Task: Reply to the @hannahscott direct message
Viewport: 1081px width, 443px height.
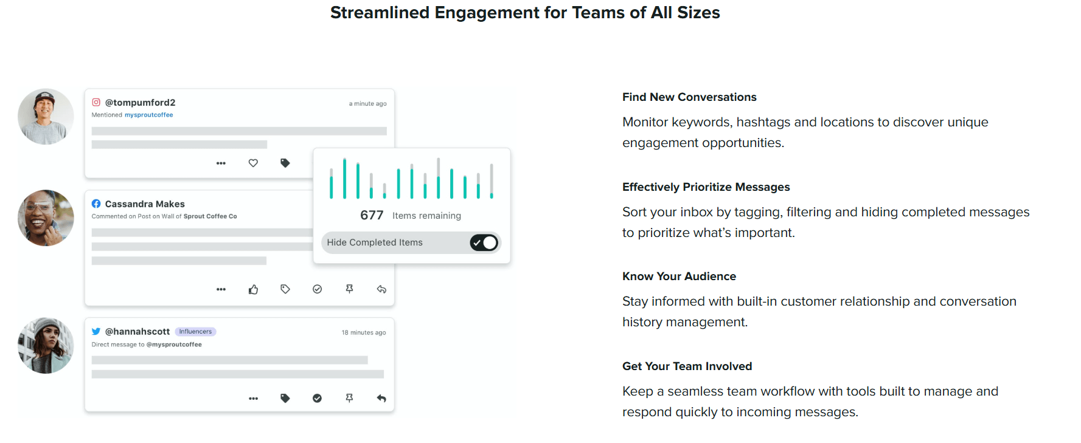Action: (381, 398)
